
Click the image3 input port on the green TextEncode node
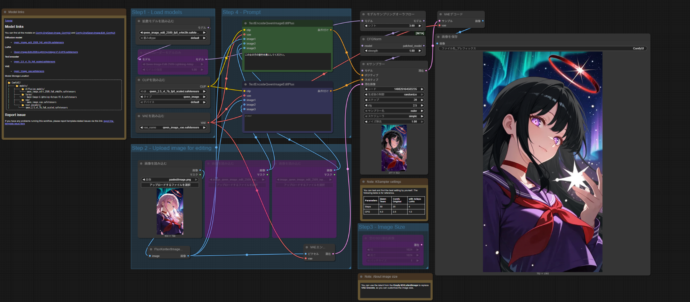[x=244, y=48]
